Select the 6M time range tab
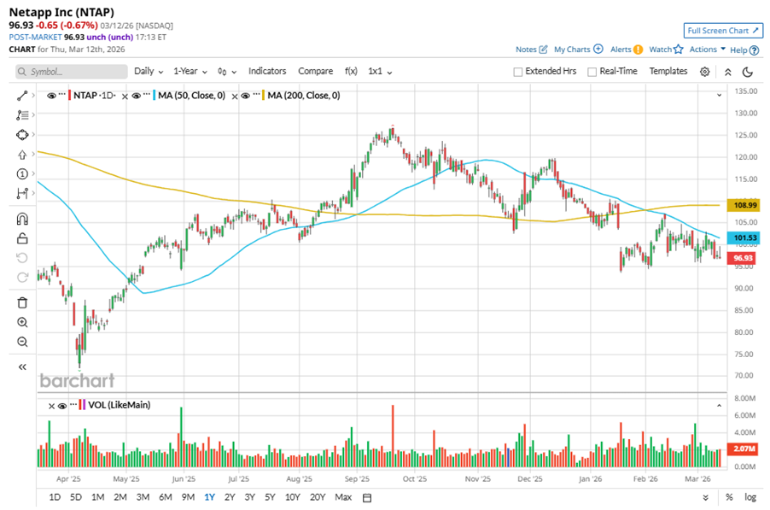Viewport: 770px width, 510px height. 165,497
